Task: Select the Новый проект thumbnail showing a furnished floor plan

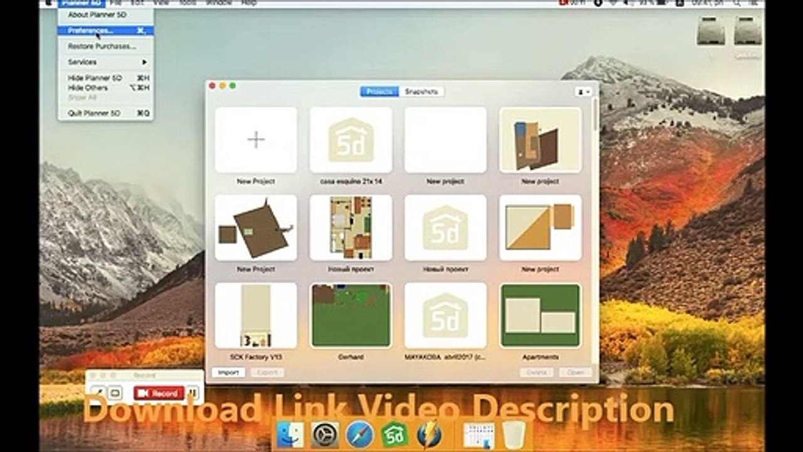Action: [x=351, y=227]
